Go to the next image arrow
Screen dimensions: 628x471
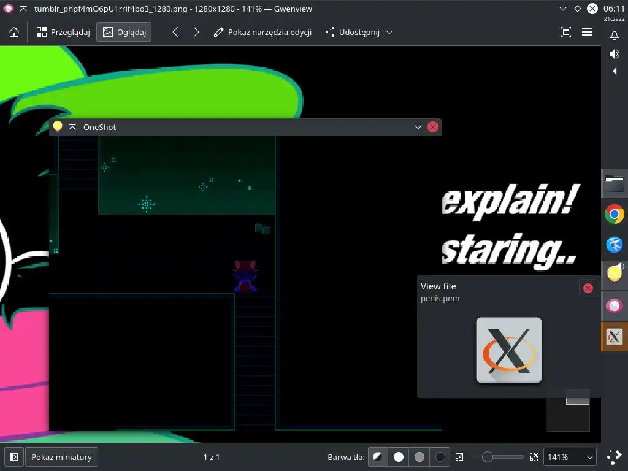[x=196, y=32]
